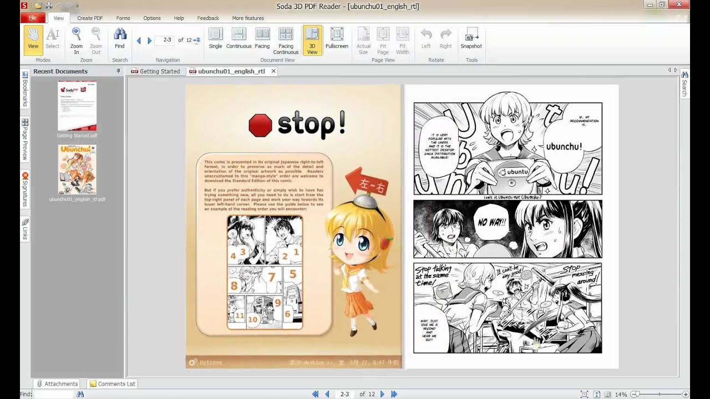The height and width of the screenshot is (399, 710).
Task: Activate the View hand mode
Action: tap(33, 40)
